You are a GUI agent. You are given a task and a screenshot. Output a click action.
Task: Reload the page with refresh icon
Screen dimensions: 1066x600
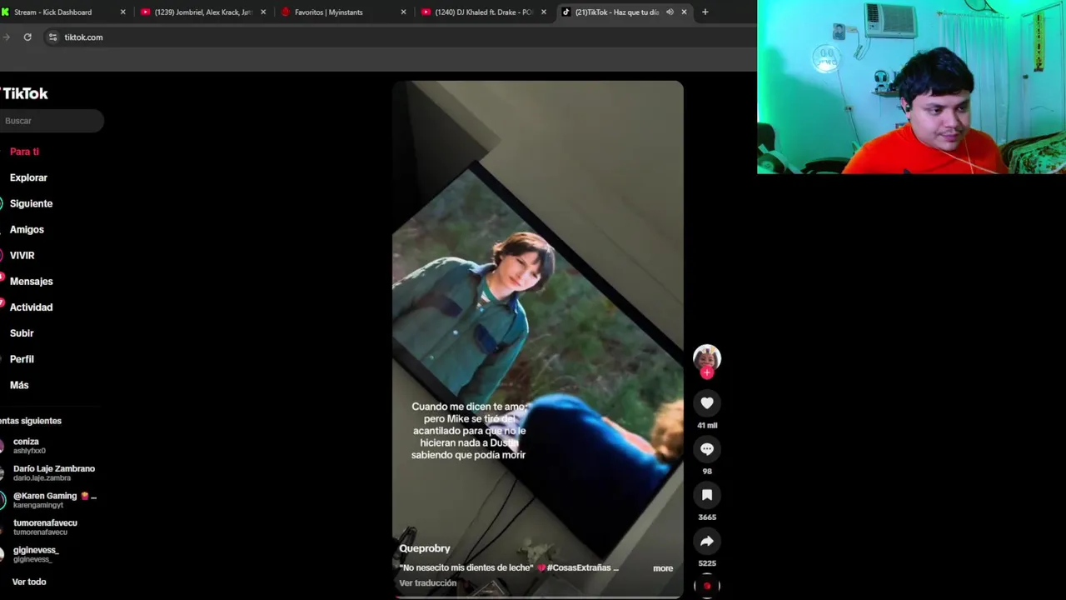click(27, 37)
